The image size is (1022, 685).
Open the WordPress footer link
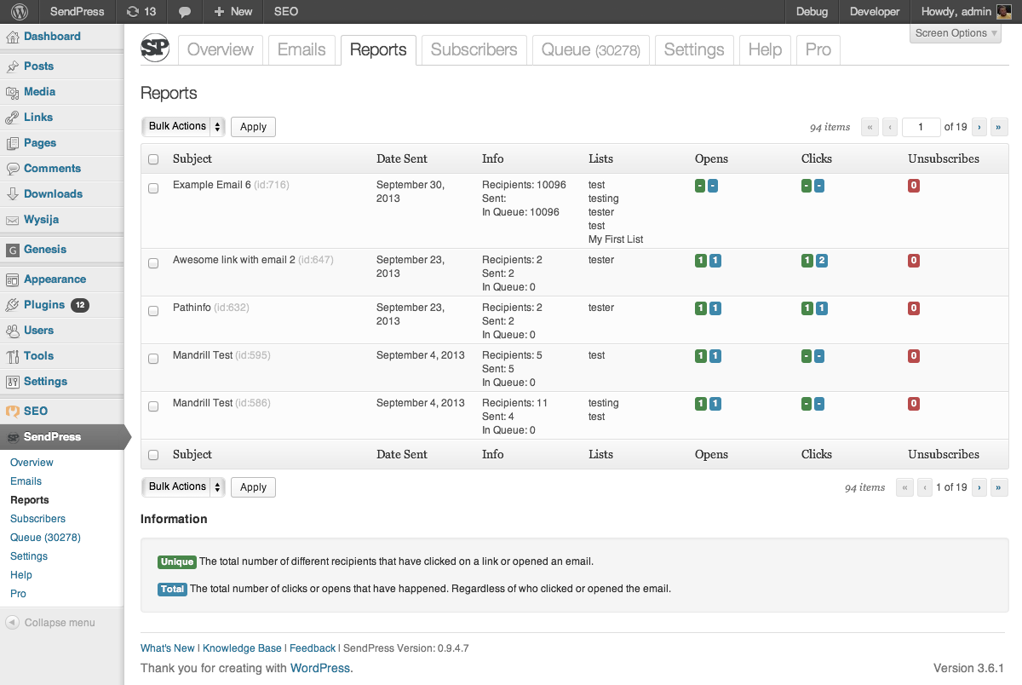coord(320,669)
